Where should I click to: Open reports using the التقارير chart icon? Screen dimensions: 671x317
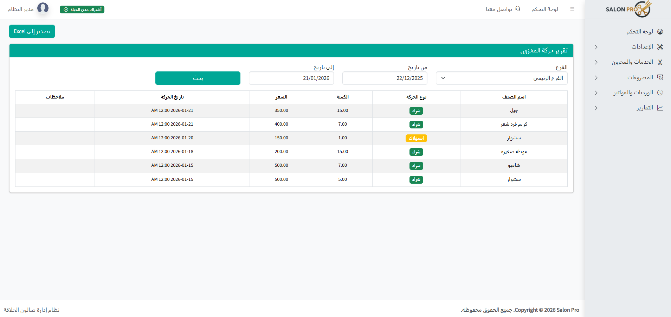pyautogui.click(x=660, y=108)
